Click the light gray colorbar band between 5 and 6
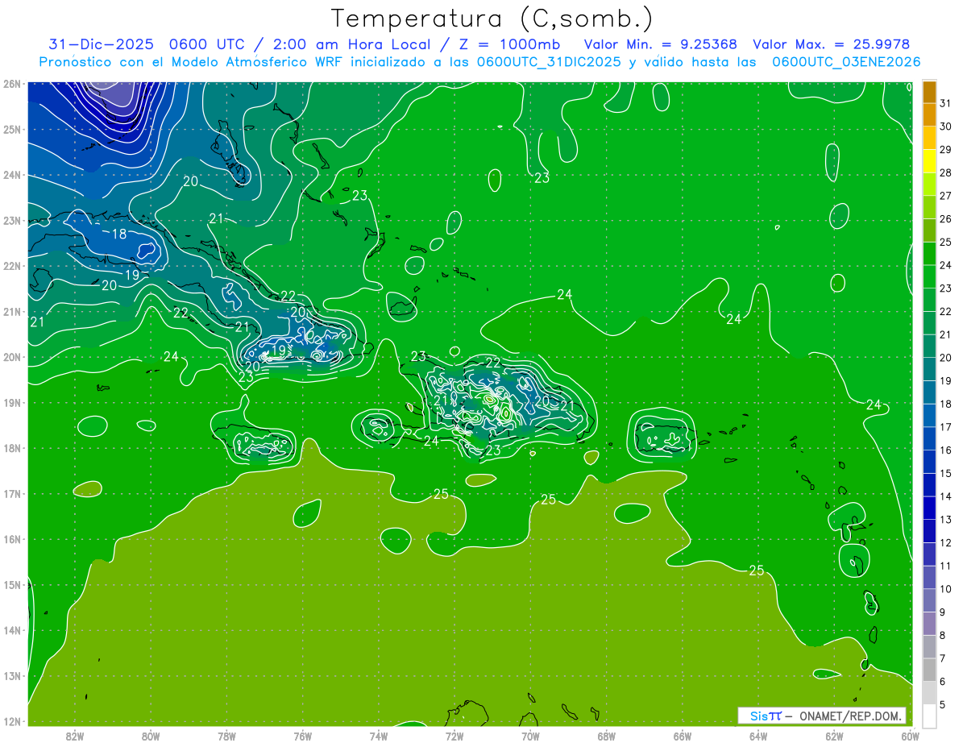The height and width of the screenshot is (747, 967). click(929, 694)
